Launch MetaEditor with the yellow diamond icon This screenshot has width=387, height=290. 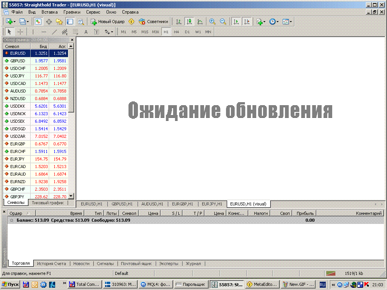131,22
